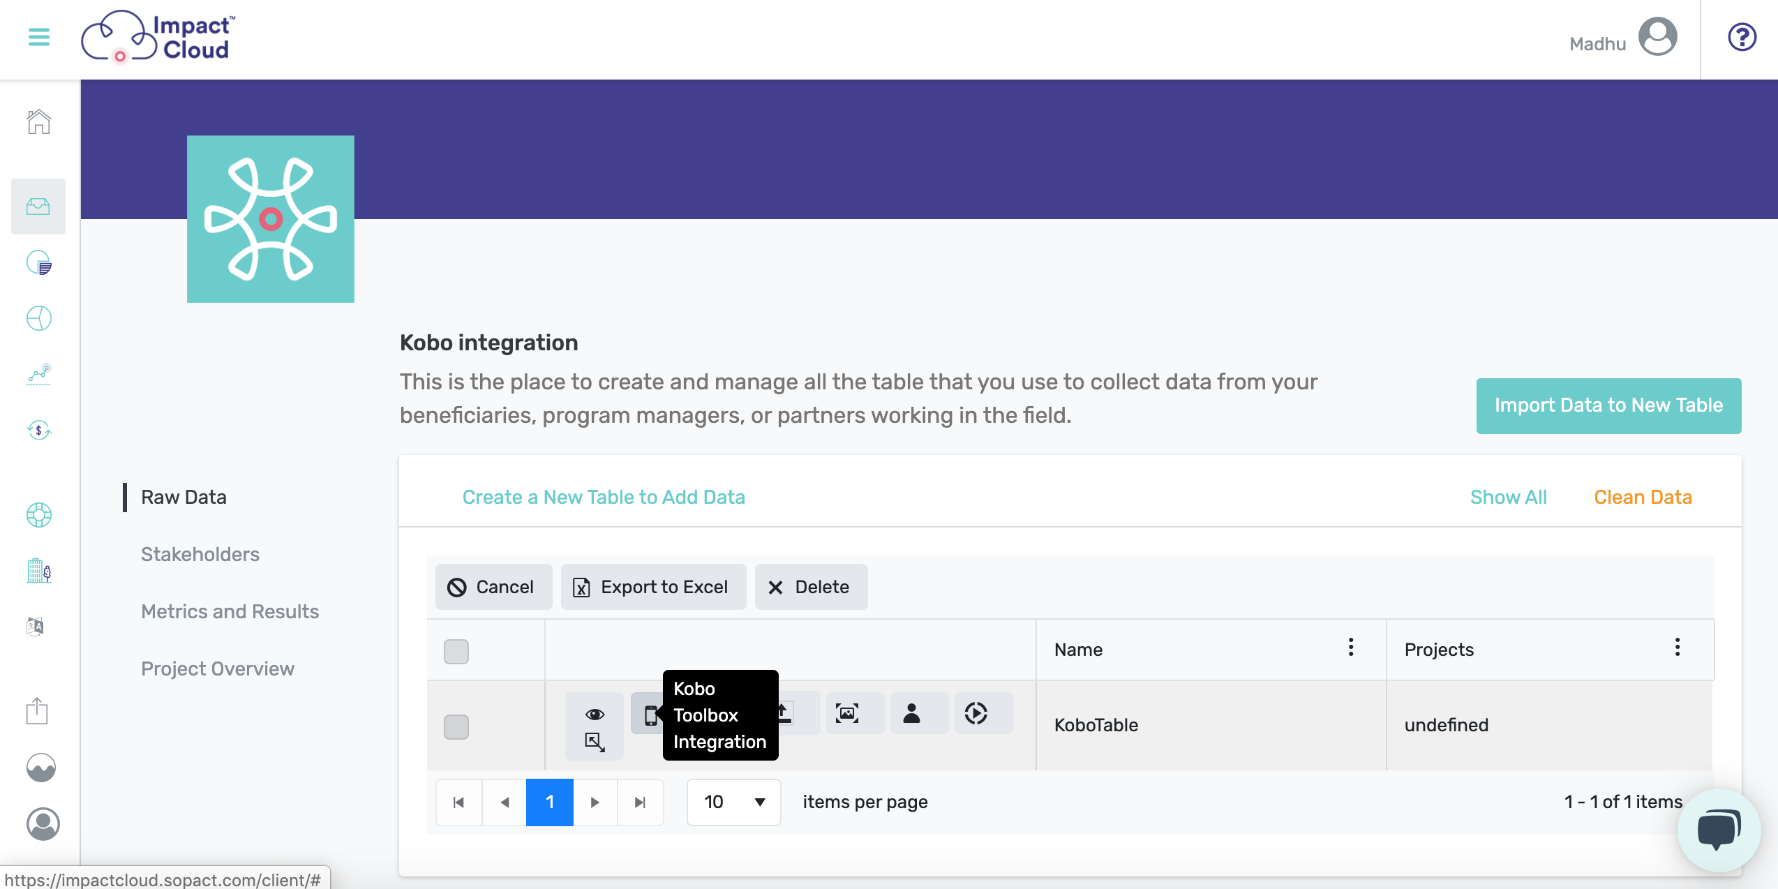Click the organization flower logo tile

pos(271,219)
